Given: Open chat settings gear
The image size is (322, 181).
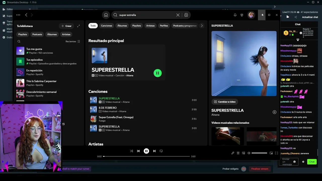Looking at the screenshot, I should coord(303,162).
